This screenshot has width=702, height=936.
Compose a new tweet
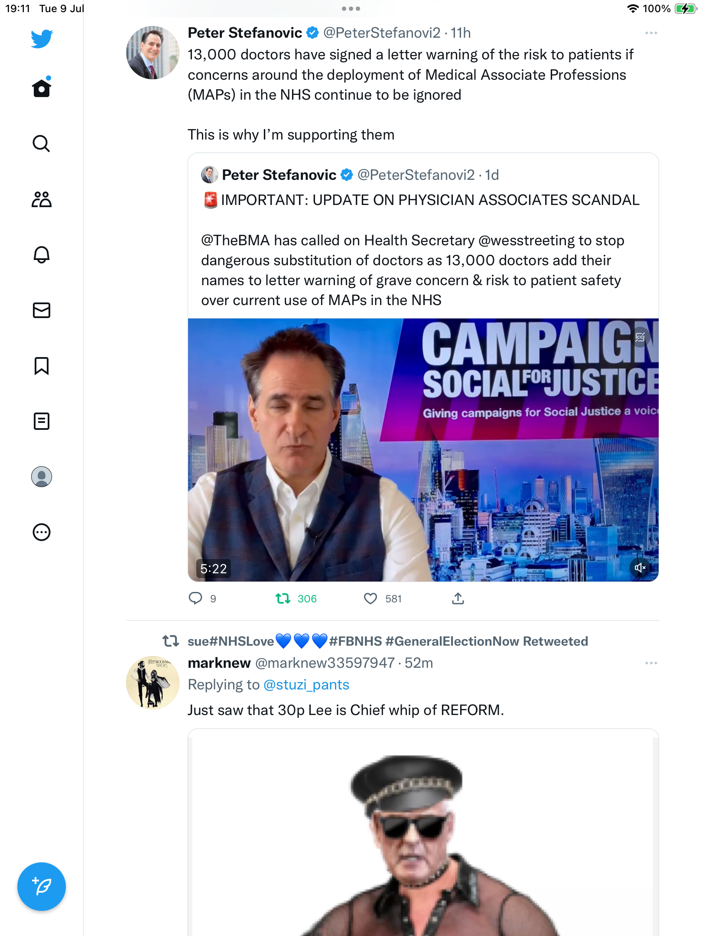point(42,887)
